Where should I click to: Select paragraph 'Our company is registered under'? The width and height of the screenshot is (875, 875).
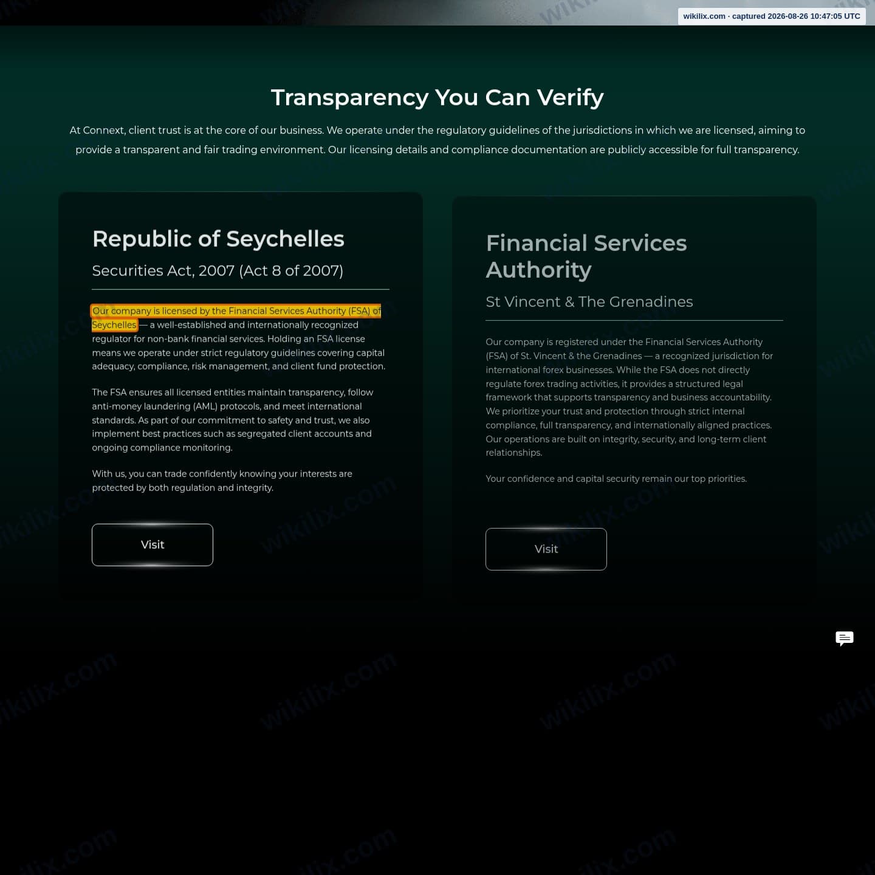point(630,397)
